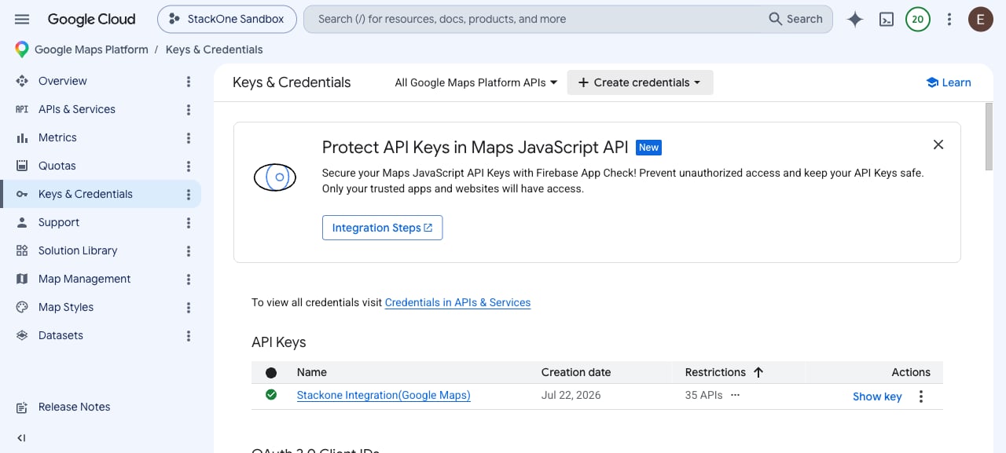Open the more options dots beside Metrics
The height and width of the screenshot is (453, 1006).
[x=189, y=138]
